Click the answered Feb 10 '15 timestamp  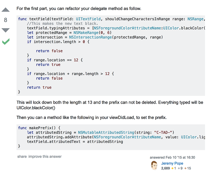pos(172,157)
